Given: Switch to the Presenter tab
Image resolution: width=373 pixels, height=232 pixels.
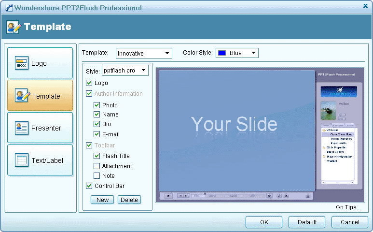Looking at the screenshot, I should click(x=40, y=128).
